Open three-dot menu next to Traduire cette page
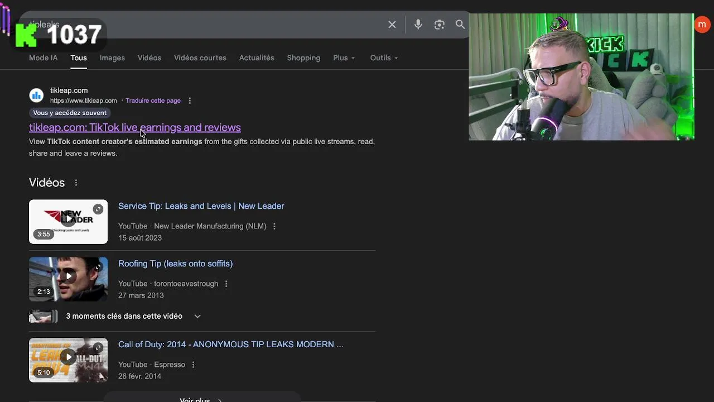 pyautogui.click(x=190, y=100)
